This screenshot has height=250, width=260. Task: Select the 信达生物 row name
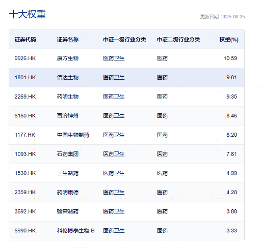pos(68,77)
